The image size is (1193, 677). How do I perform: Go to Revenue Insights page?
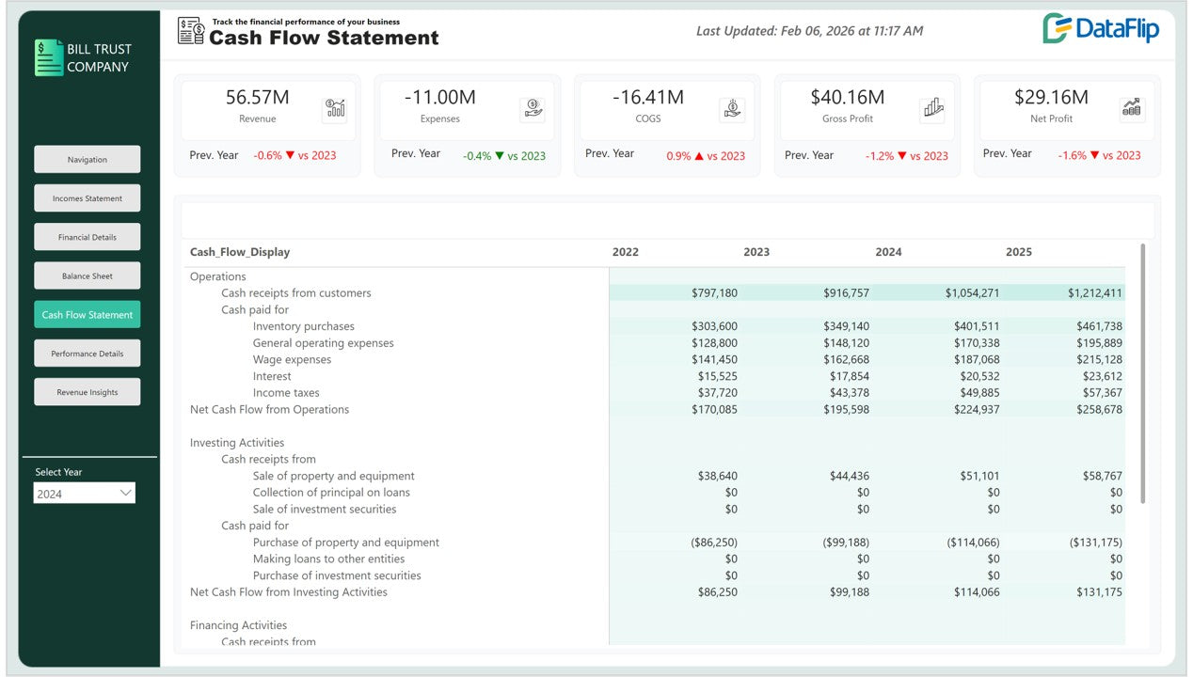(87, 392)
